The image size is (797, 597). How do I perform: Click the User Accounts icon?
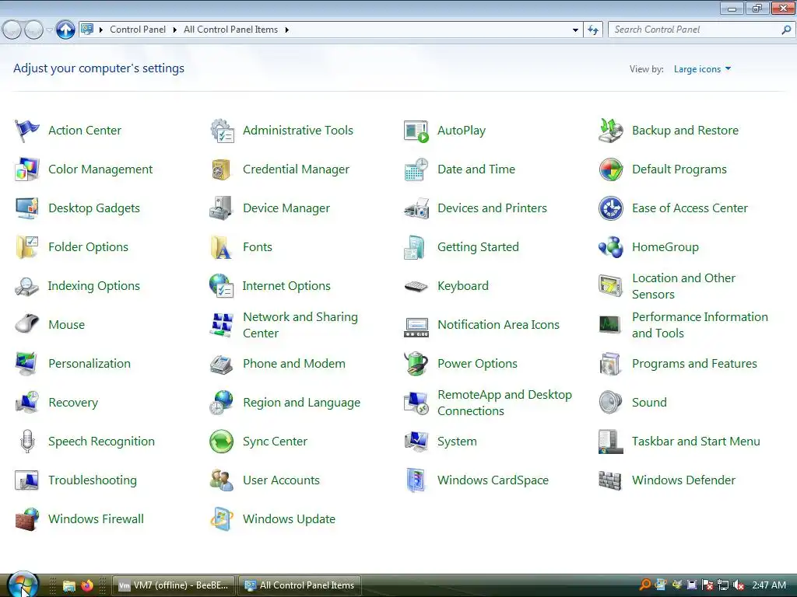[221, 480]
